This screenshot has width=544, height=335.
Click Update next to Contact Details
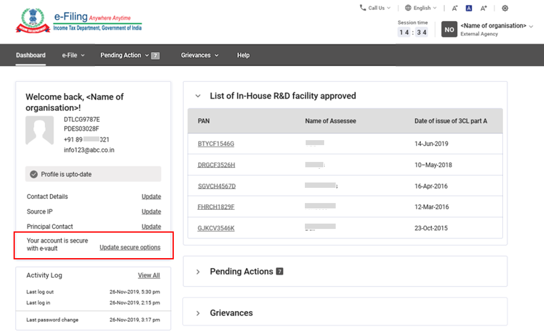coord(151,196)
